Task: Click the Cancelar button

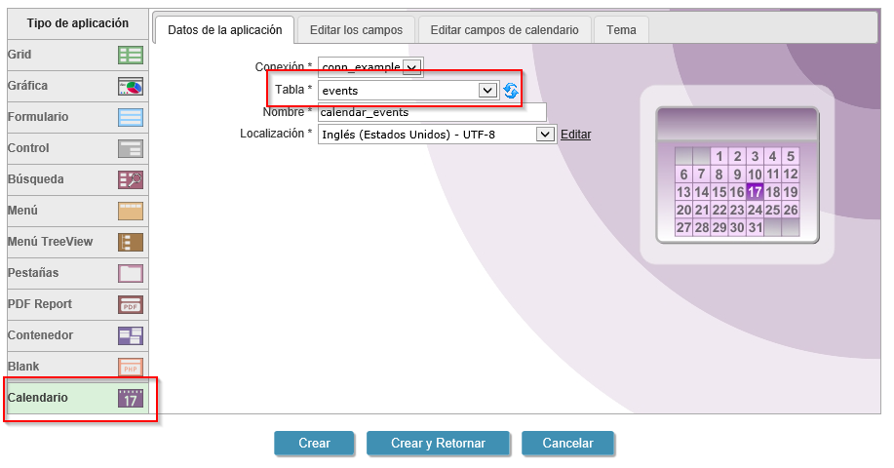Action: click(x=567, y=443)
